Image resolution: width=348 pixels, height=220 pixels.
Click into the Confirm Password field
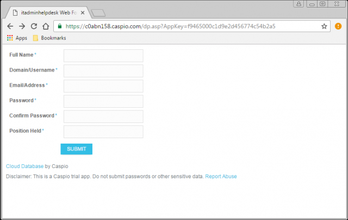103,117
